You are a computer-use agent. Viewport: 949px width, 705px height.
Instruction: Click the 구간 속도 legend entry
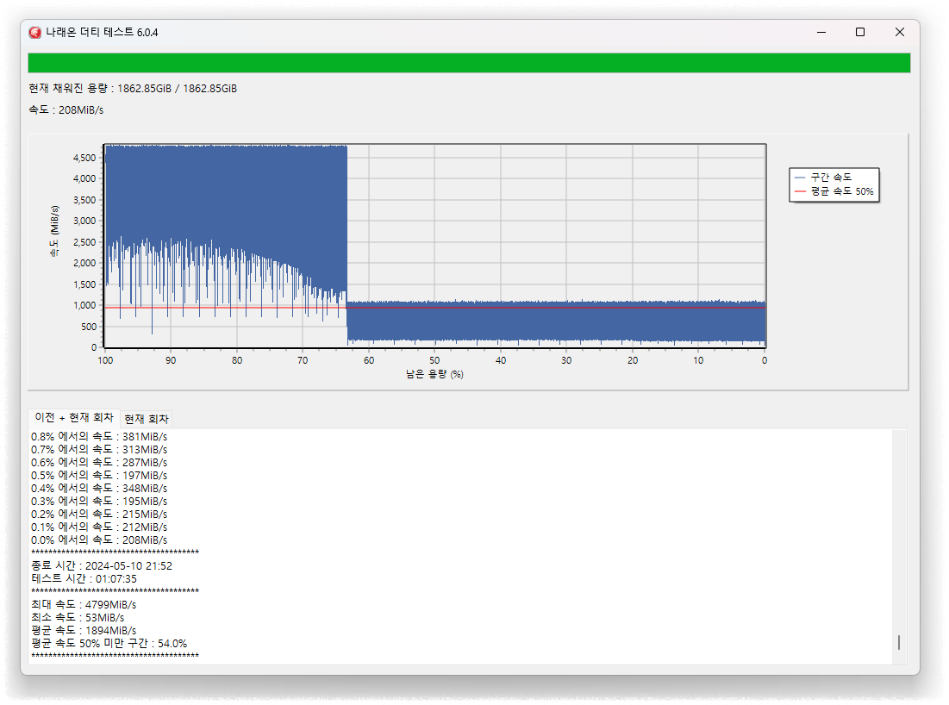click(823, 178)
